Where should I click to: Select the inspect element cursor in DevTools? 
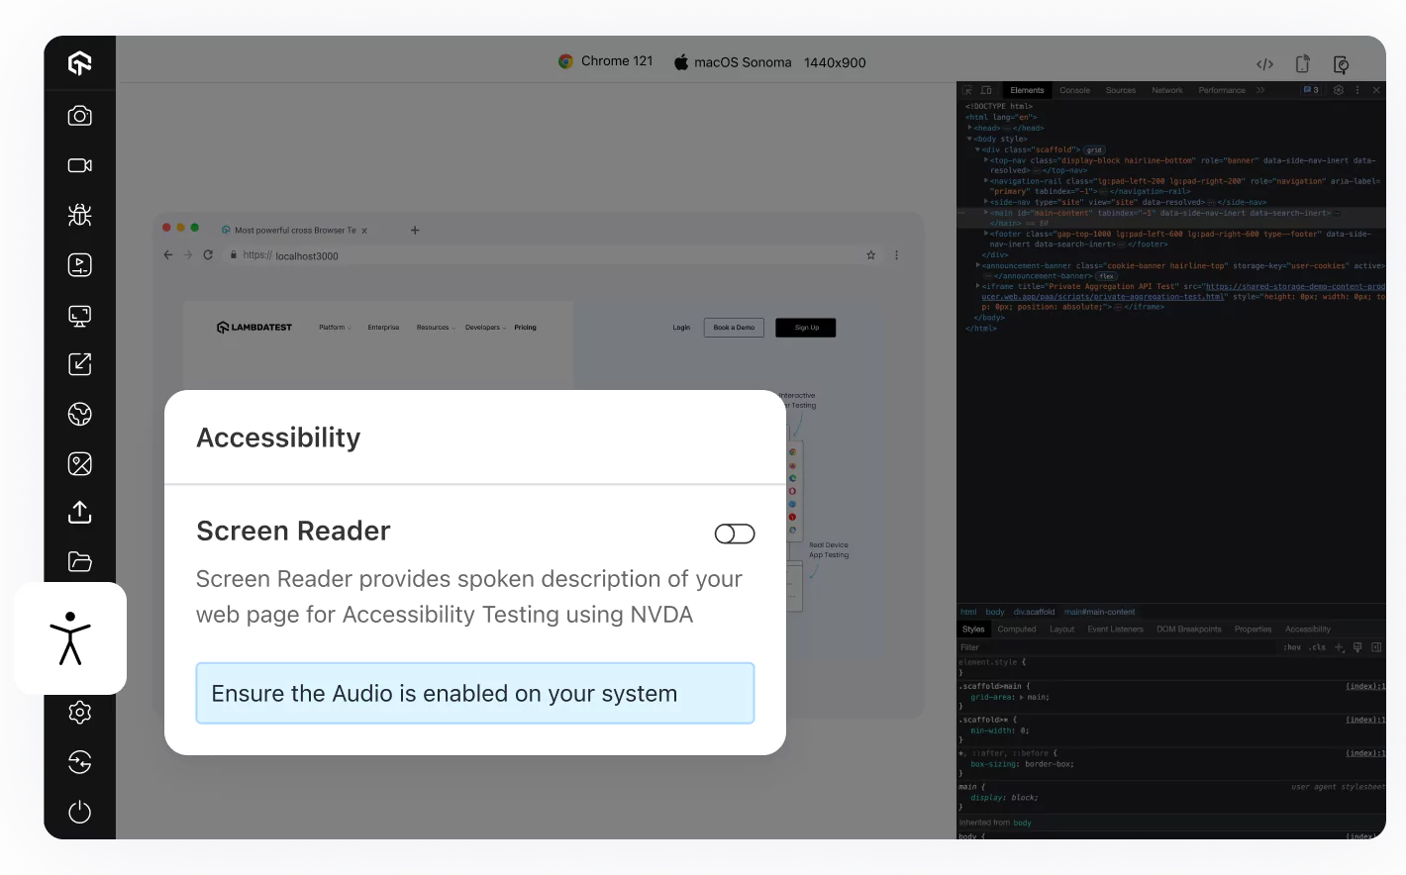click(967, 90)
